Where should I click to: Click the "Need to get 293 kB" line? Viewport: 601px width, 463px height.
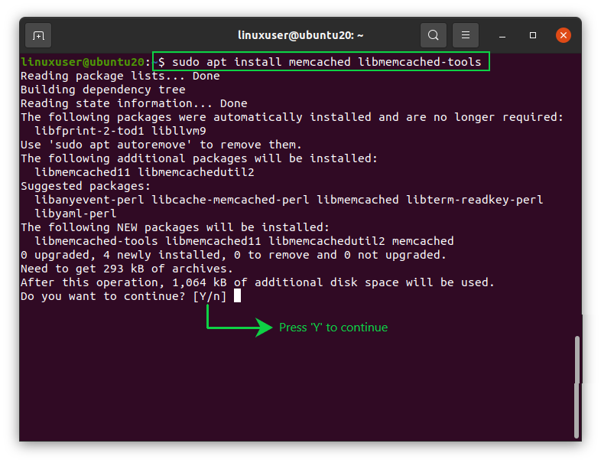126,269
